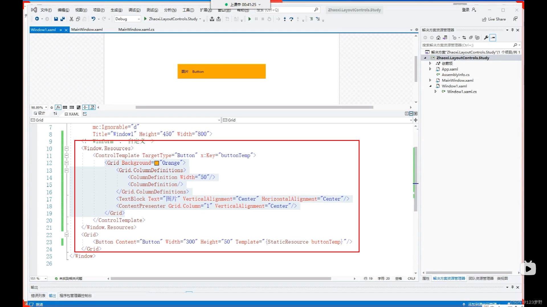Click Show All Files icon in Solution Explorer
This screenshot has height=307, width=547.
coord(477,38)
